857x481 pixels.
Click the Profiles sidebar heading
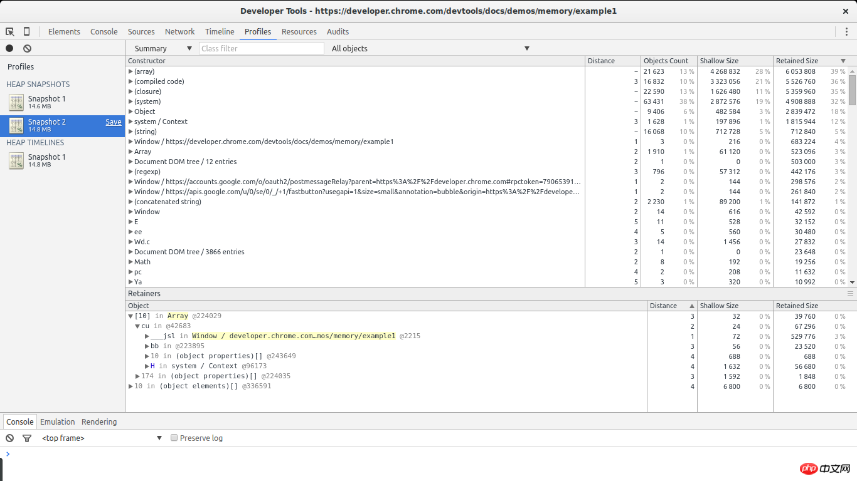pos(21,66)
